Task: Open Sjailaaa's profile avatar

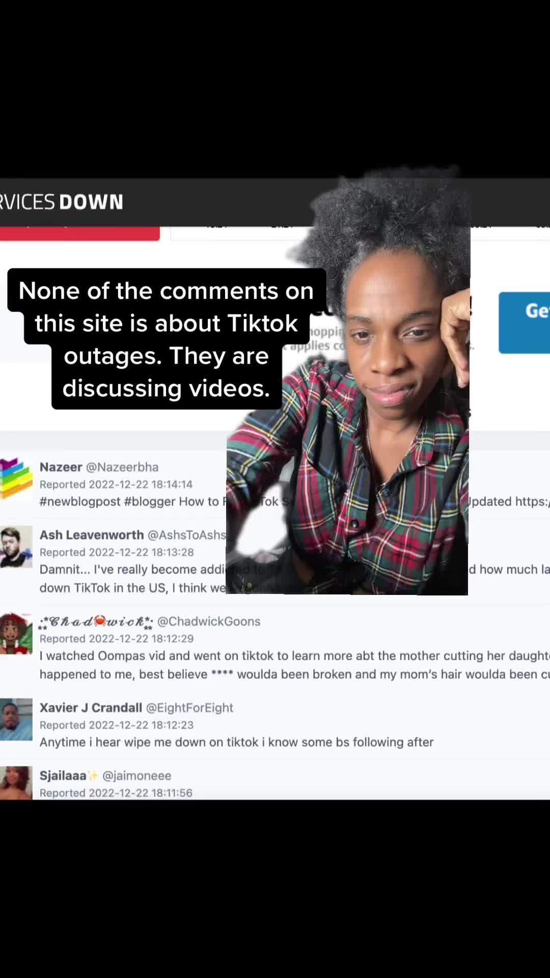Action: (x=16, y=783)
